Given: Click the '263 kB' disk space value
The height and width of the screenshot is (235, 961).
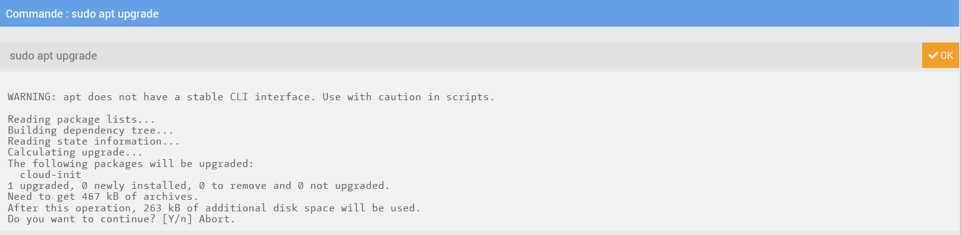Looking at the screenshot, I should (x=161, y=208).
